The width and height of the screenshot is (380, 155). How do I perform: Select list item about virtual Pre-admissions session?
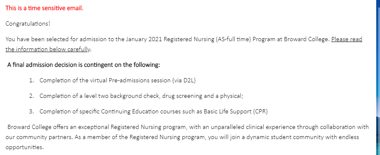pyautogui.click(x=112, y=80)
